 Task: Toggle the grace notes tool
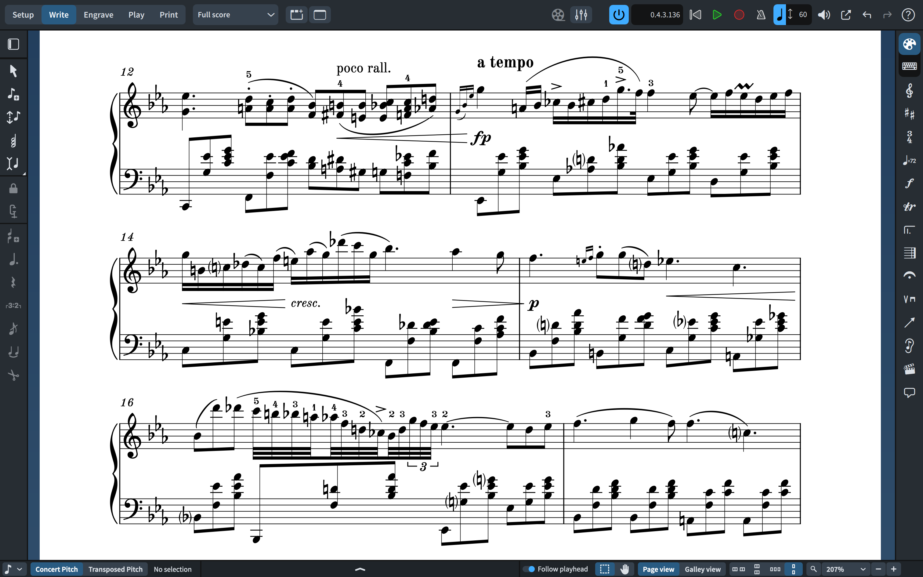13,328
